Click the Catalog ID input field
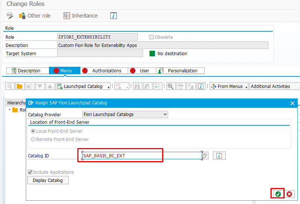The width and height of the screenshot is (300, 204). point(142,156)
